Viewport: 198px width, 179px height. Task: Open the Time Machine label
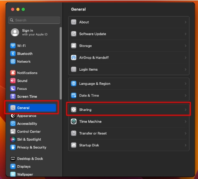(x=90, y=122)
